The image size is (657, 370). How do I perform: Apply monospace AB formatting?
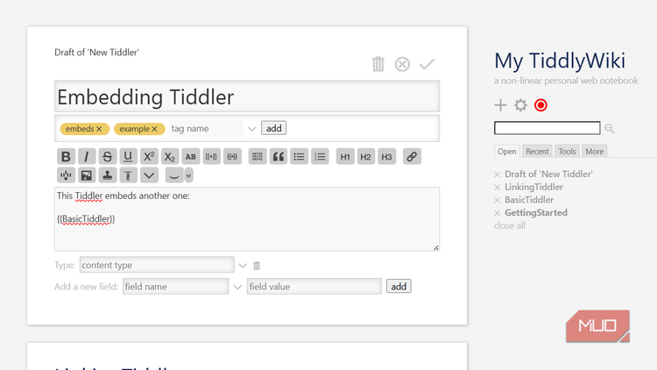191,156
